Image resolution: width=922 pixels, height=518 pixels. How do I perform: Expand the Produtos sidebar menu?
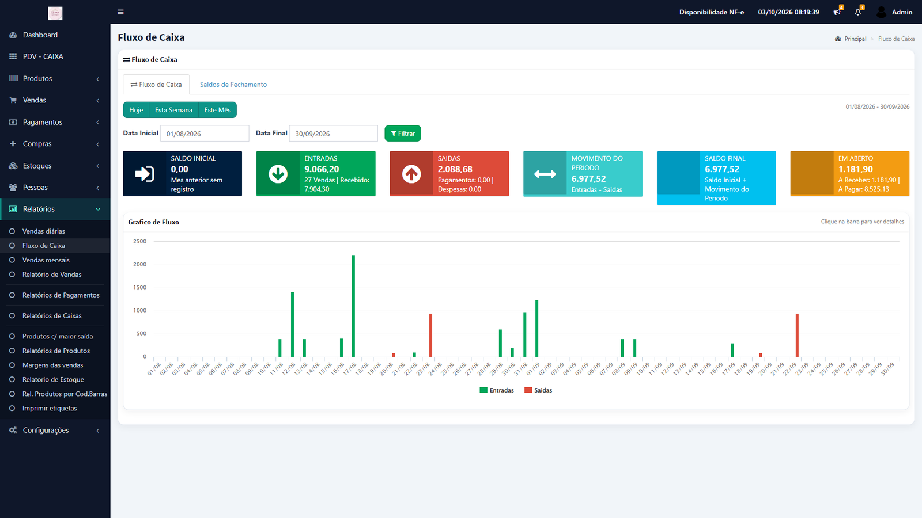tap(55, 78)
